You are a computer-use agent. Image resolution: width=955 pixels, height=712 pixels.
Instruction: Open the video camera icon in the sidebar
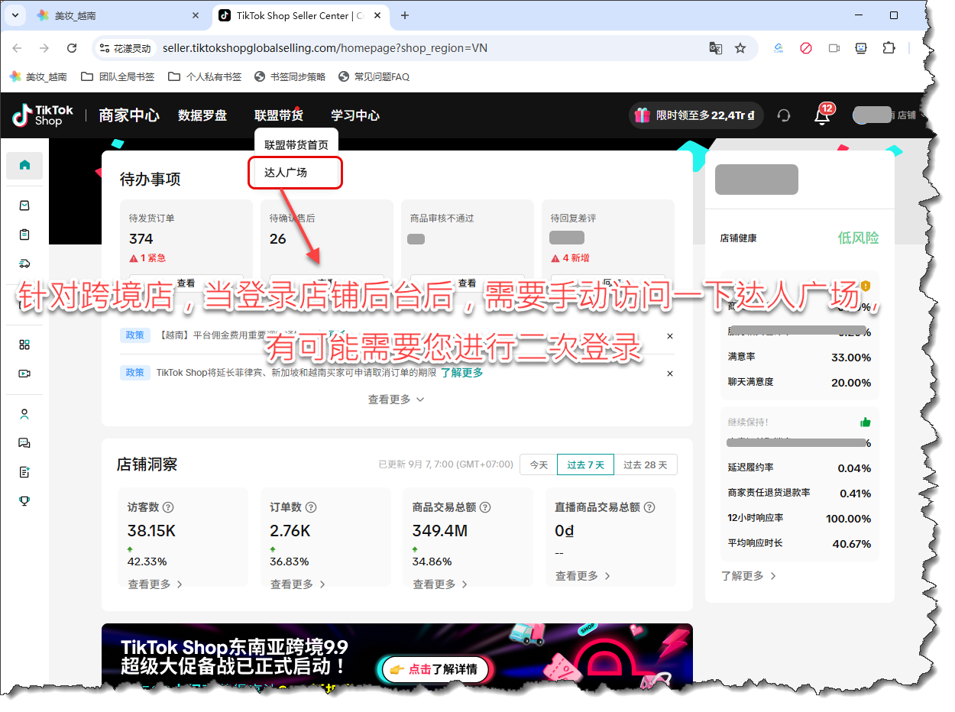(24, 374)
